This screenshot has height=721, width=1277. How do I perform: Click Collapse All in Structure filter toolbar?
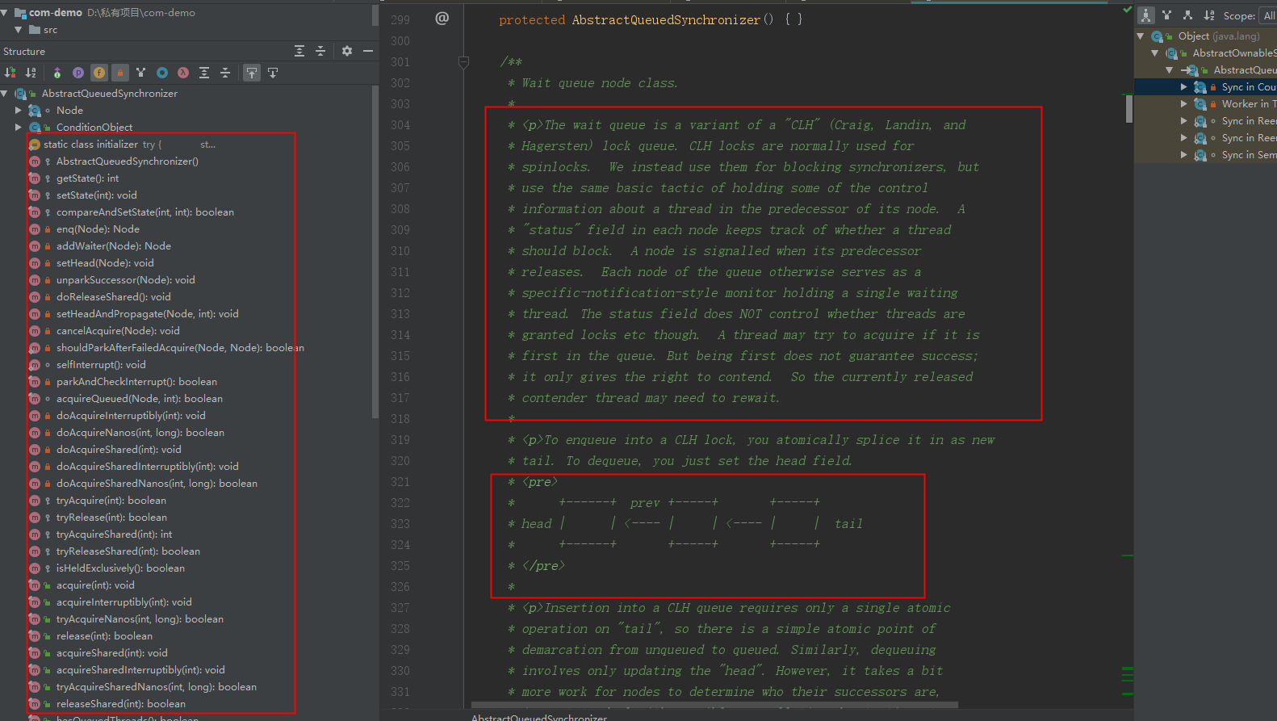[225, 73]
